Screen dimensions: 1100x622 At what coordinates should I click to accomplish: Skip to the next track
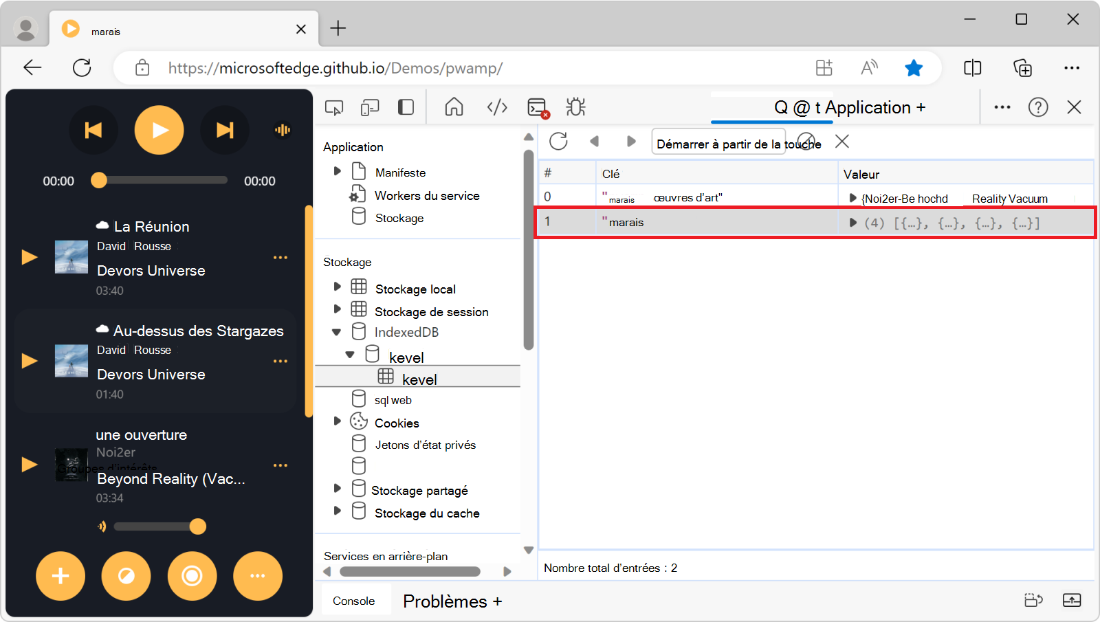tap(225, 130)
